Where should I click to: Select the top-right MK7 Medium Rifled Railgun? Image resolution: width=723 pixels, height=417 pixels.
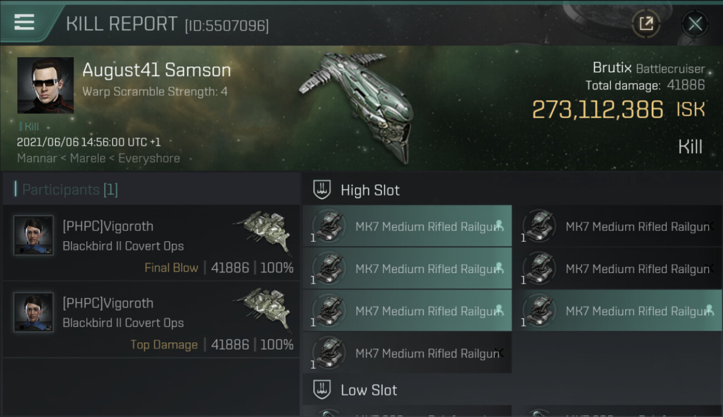617,226
